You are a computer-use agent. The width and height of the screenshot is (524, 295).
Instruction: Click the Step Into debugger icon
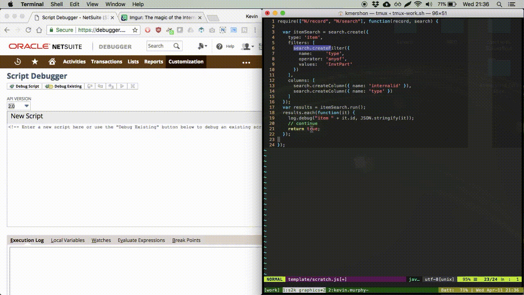click(101, 86)
